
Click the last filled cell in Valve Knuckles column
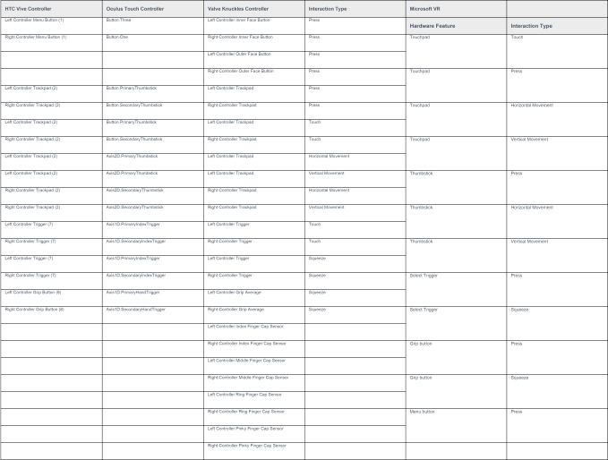tap(253, 450)
